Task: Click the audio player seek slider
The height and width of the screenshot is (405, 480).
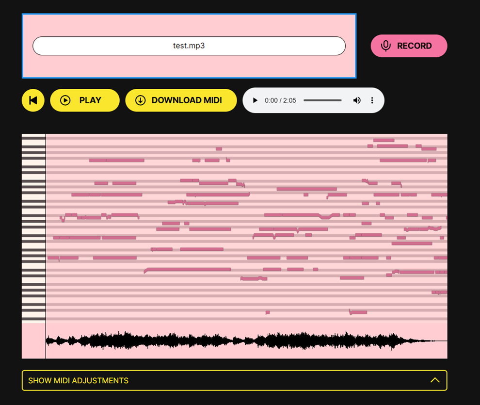Action: point(322,100)
